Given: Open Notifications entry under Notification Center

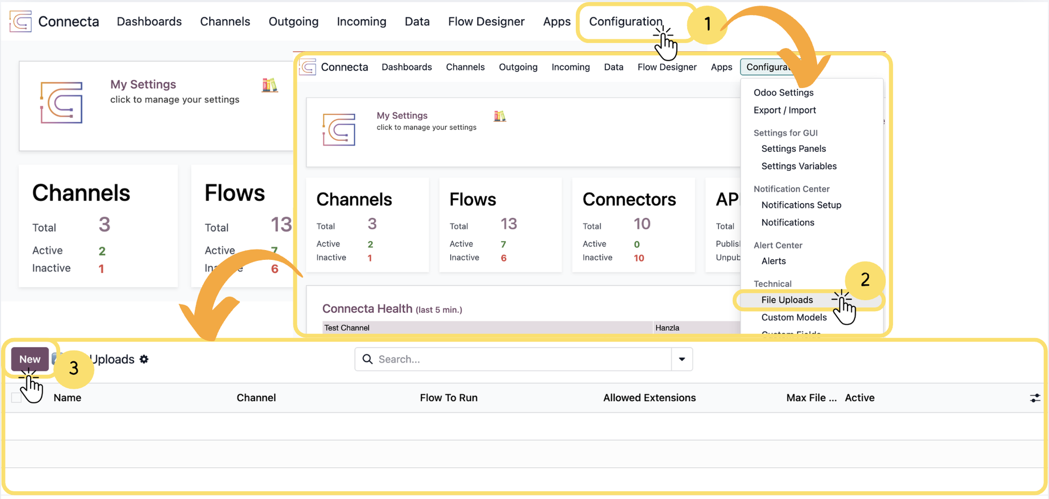Looking at the screenshot, I should (x=788, y=222).
